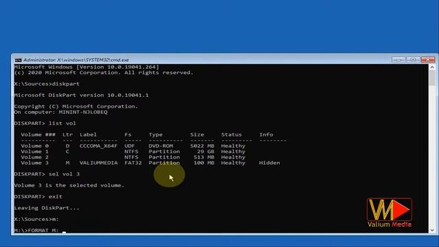Click the '513 MB' size value
This screenshot has width=439, height=247.
point(204,157)
